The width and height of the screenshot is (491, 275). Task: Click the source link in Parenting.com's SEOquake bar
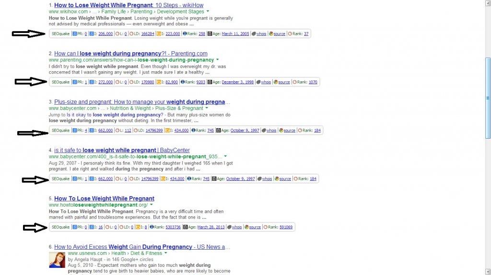(x=284, y=82)
